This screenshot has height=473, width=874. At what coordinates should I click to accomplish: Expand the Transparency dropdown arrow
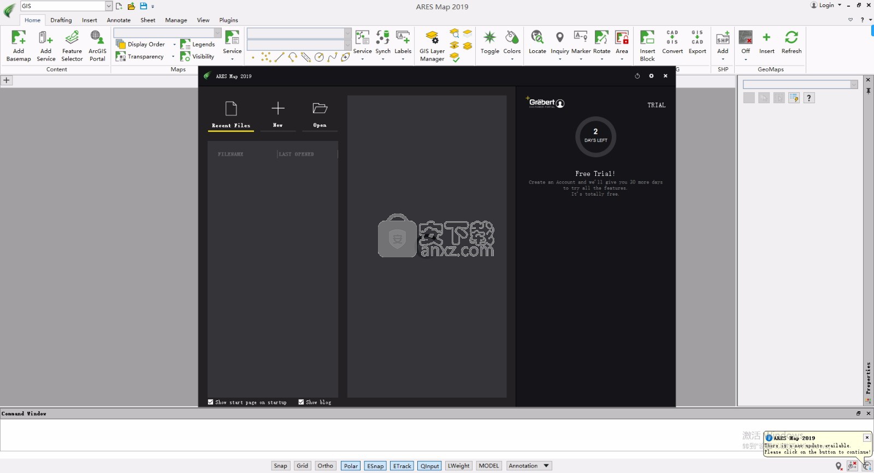173,57
